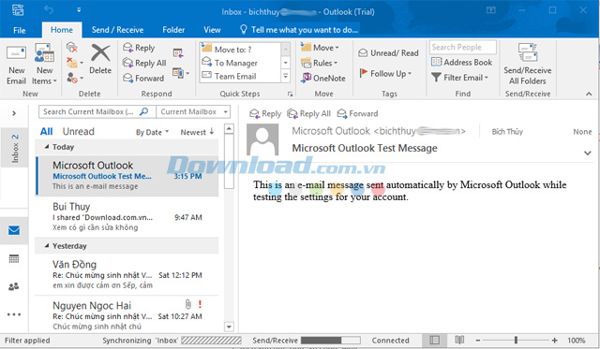Delete the selected message
600x349 pixels.
click(x=100, y=59)
